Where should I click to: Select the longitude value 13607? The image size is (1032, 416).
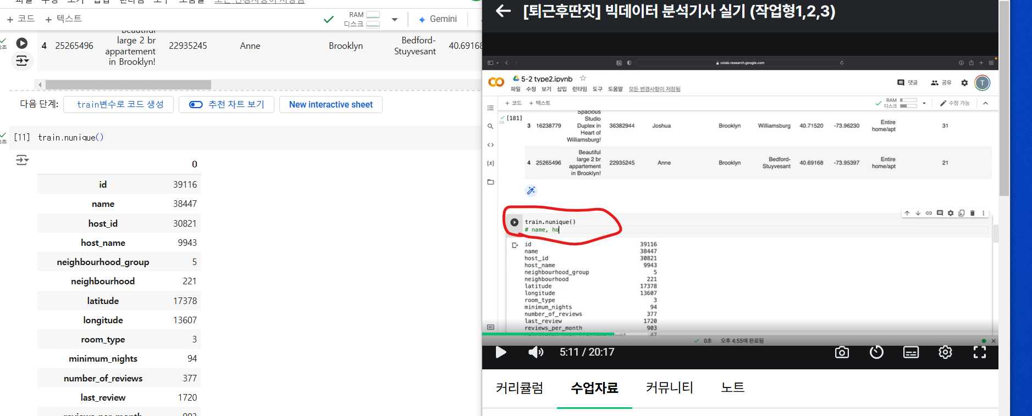pos(185,320)
